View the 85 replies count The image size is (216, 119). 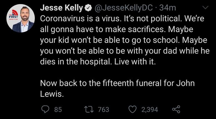tap(58, 110)
